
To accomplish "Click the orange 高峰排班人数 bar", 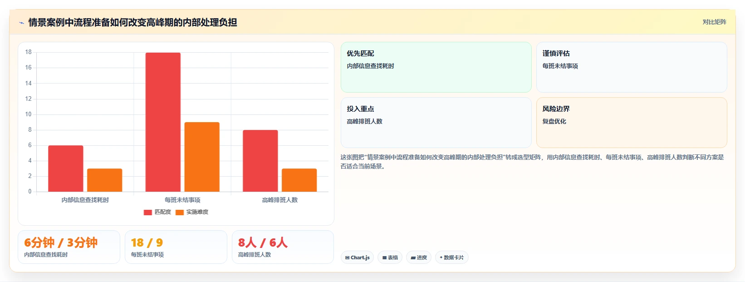I will pyautogui.click(x=299, y=180).
